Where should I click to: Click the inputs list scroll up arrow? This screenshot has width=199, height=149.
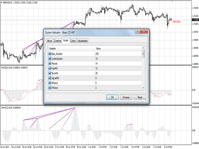pyautogui.click(x=143, y=48)
